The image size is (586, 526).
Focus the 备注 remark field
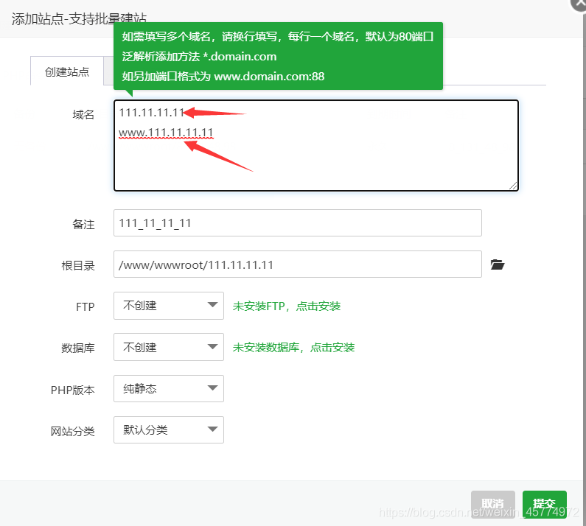click(298, 223)
